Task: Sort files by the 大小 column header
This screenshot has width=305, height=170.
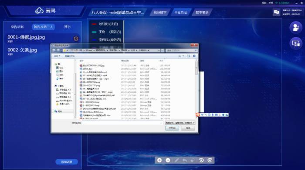Action: coord(162,61)
